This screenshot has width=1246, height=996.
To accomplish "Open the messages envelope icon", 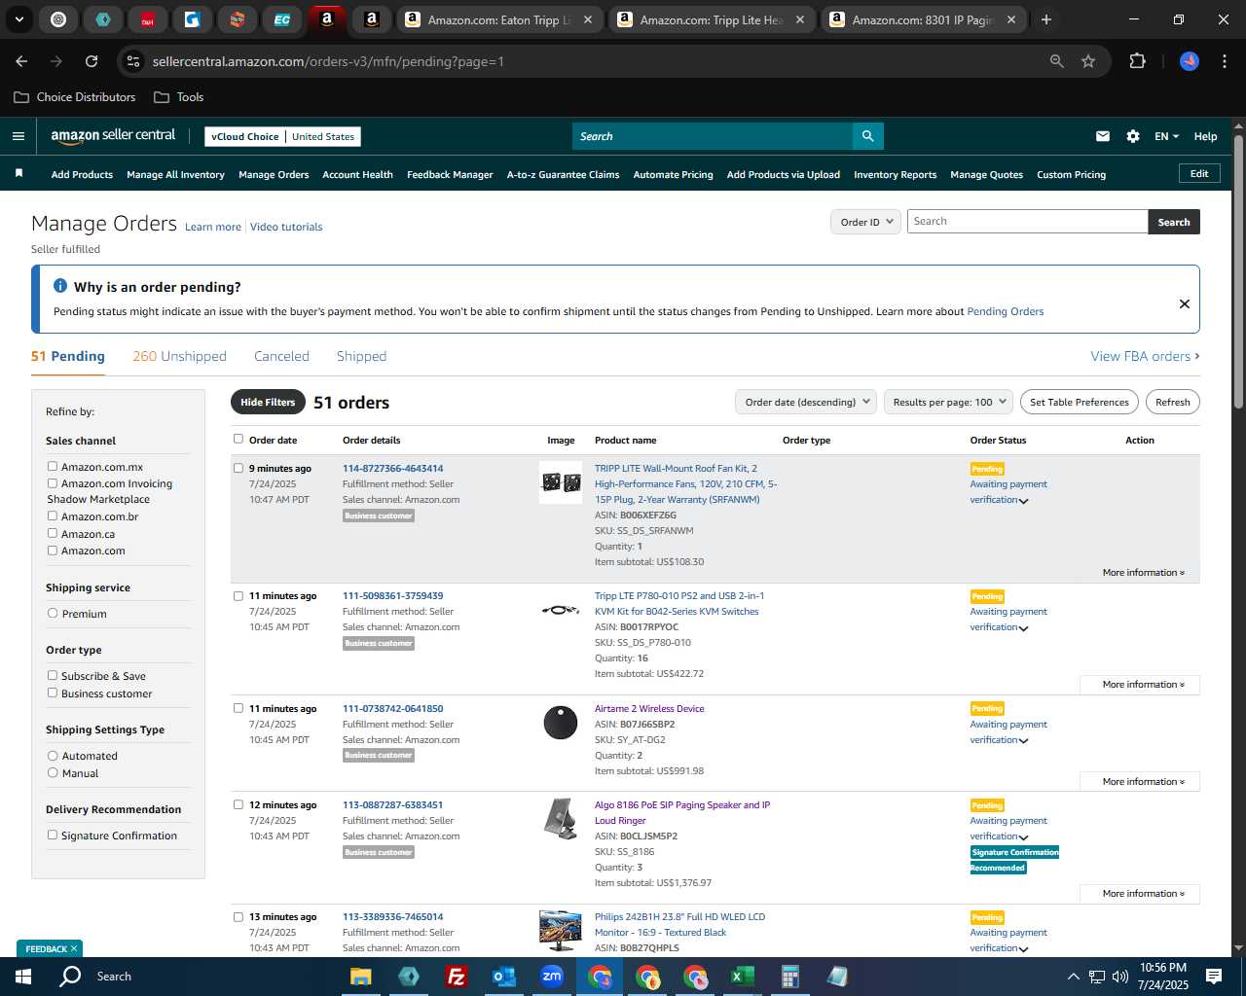I will click(x=1102, y=136).
